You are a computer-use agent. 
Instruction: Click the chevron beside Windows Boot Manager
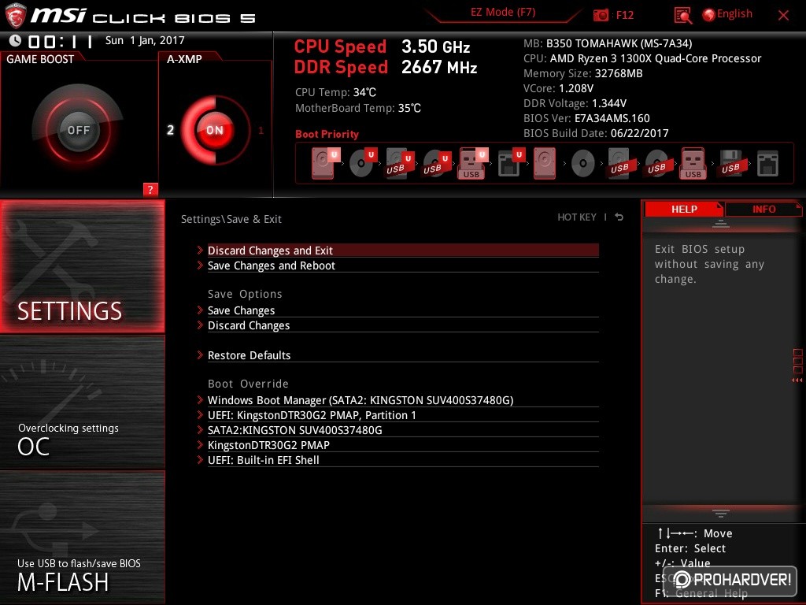(x=200, y=399)
